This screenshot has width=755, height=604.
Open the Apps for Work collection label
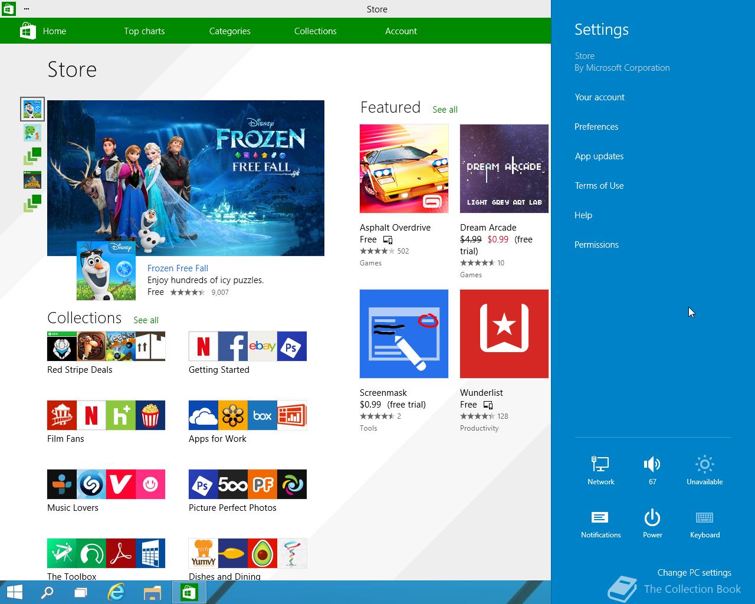point(218,439)
